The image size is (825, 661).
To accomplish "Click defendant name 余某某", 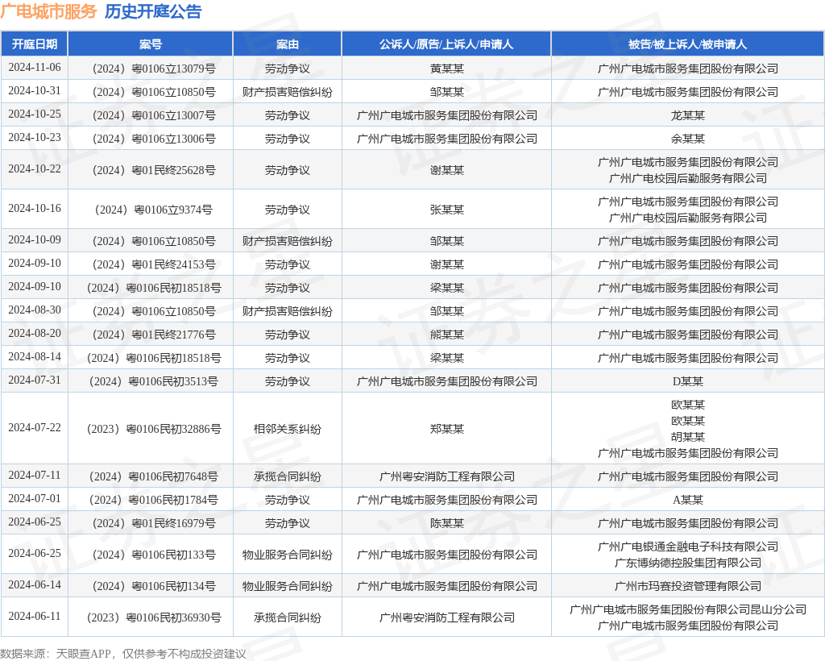I will pos(688,139).
